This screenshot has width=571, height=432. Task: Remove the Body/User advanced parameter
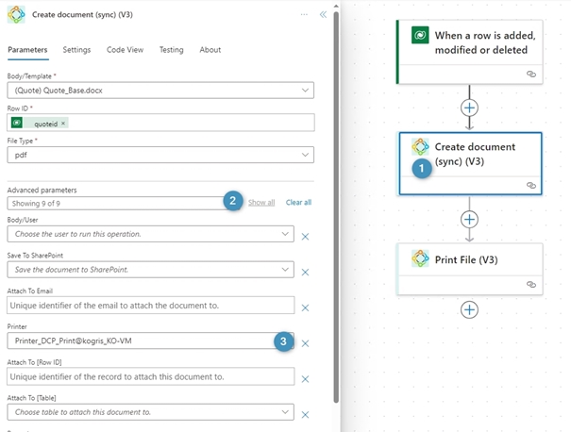[x=305, y=237]
